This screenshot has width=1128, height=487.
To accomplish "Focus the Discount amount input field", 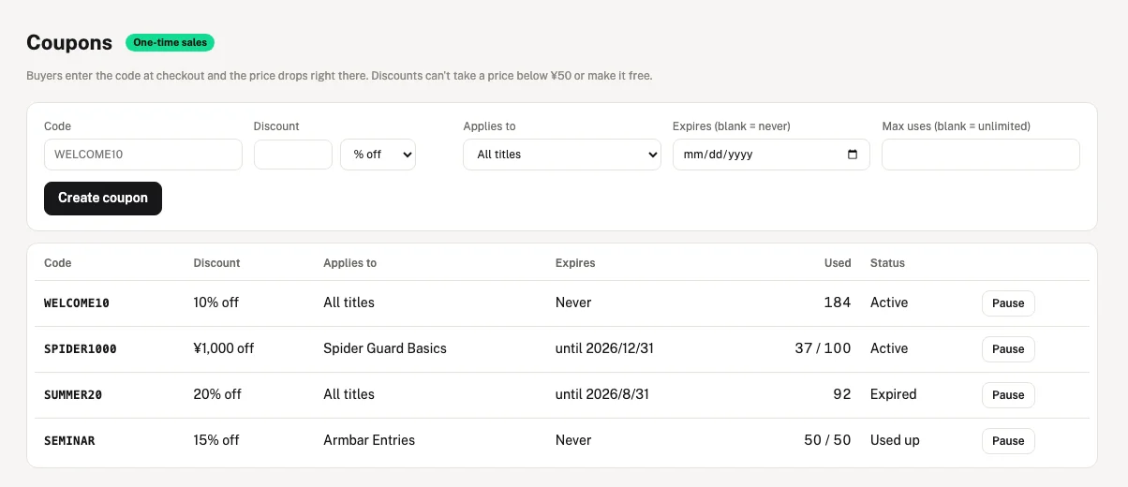I will (293, 155).
